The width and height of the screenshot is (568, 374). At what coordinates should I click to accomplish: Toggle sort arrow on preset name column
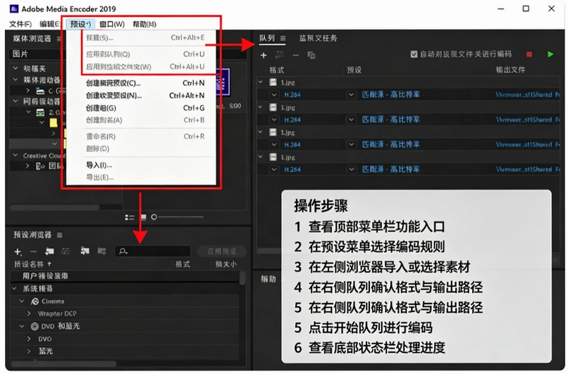click(x=49, y=264)
